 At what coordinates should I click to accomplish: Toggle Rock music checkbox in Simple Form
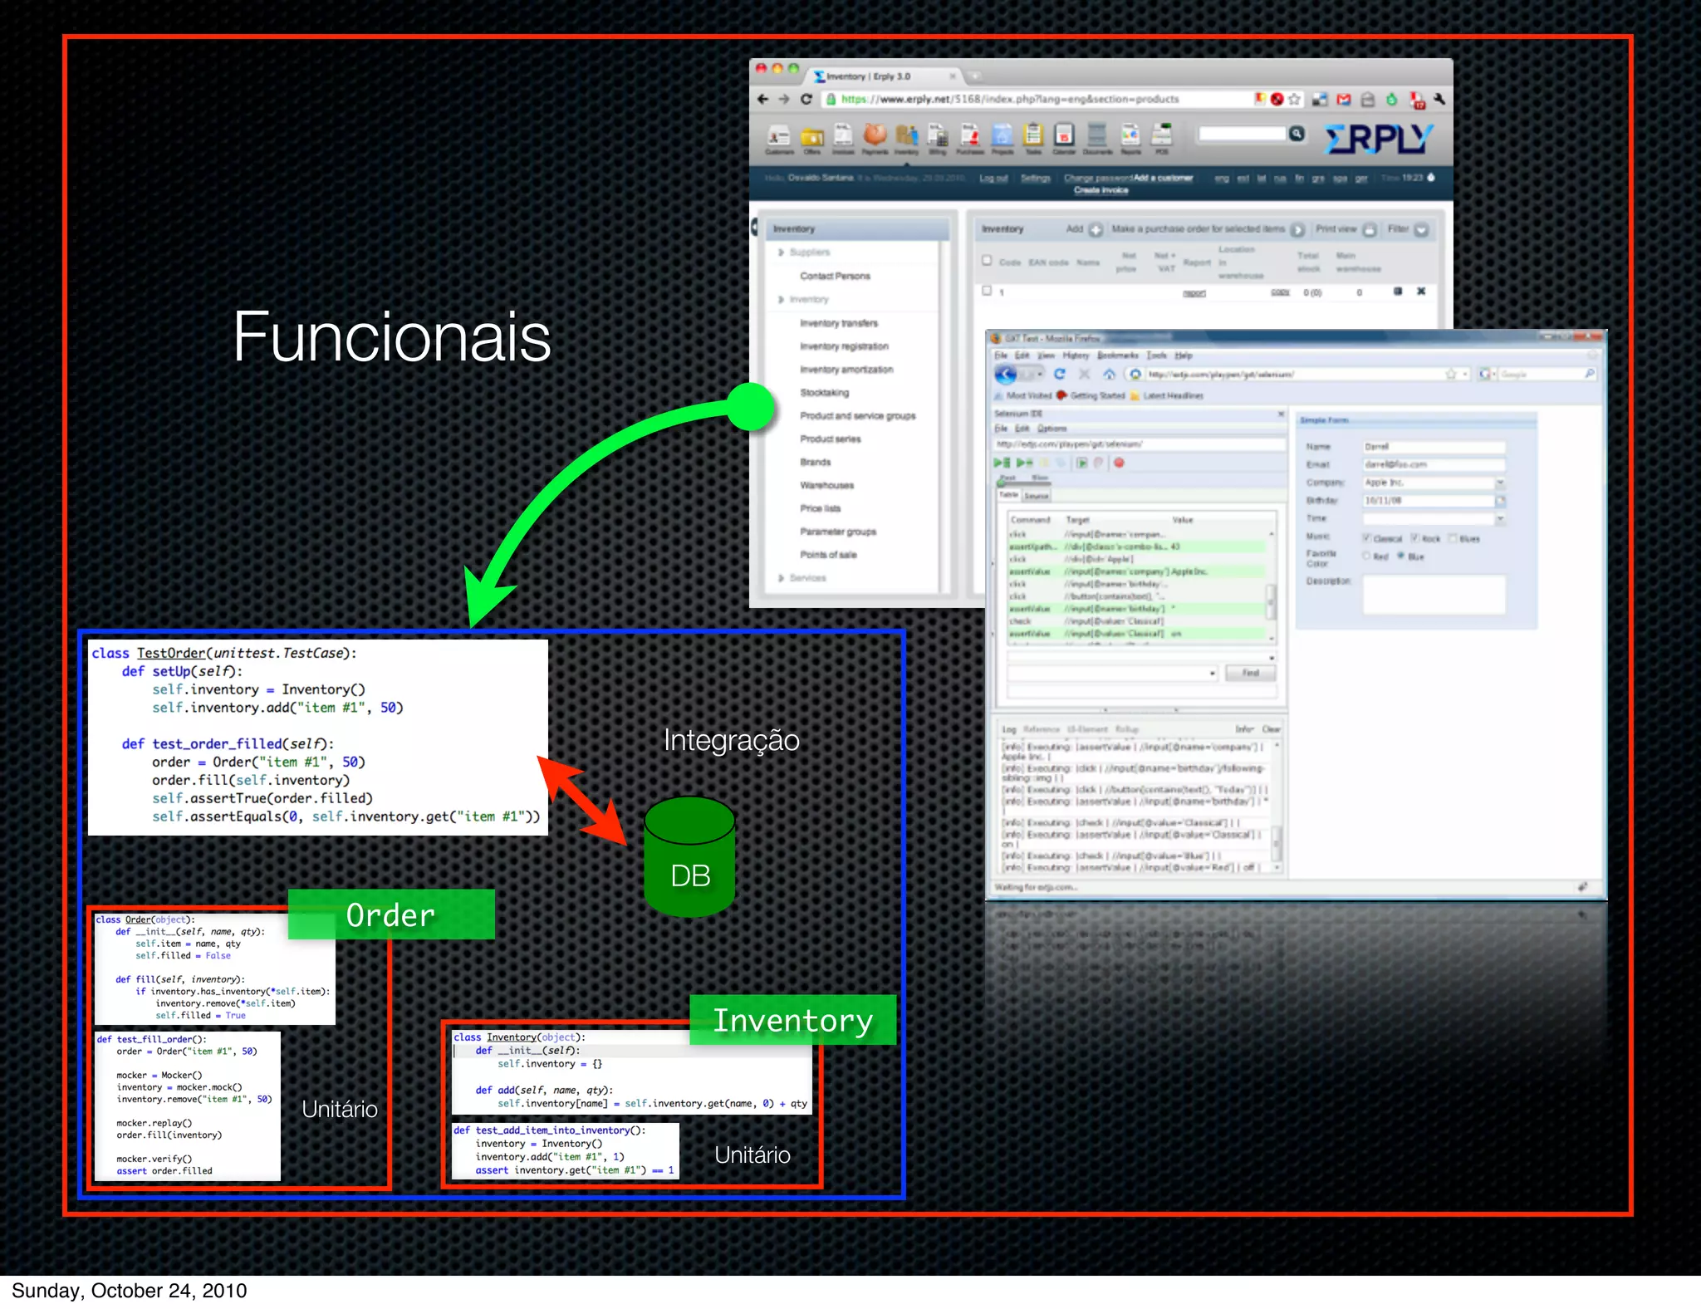[x=1414, y=538]
